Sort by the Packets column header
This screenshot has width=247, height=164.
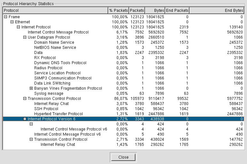tap(137, 11)
